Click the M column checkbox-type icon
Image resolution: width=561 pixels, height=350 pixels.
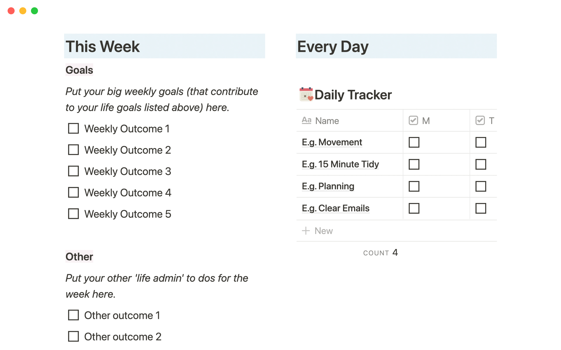click(x=413, y=120)
